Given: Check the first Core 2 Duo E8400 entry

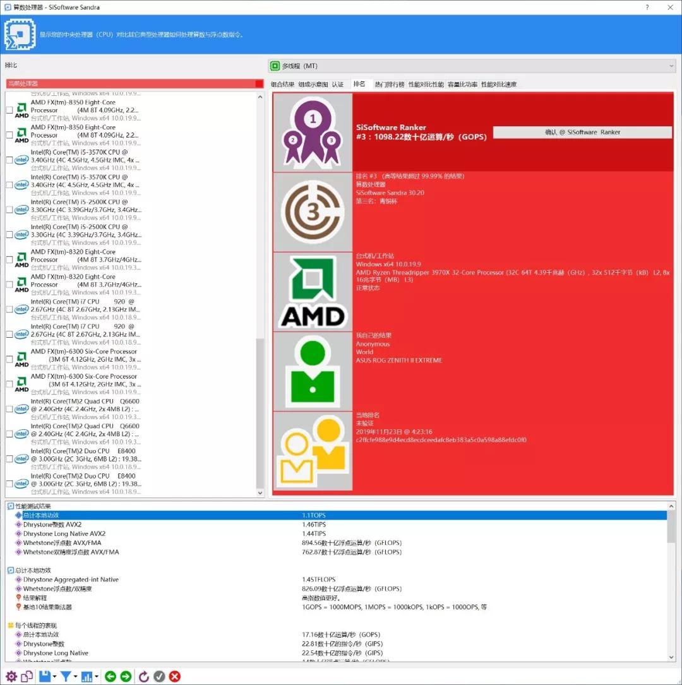Looking at the screenshot, I should coord(9,459).
